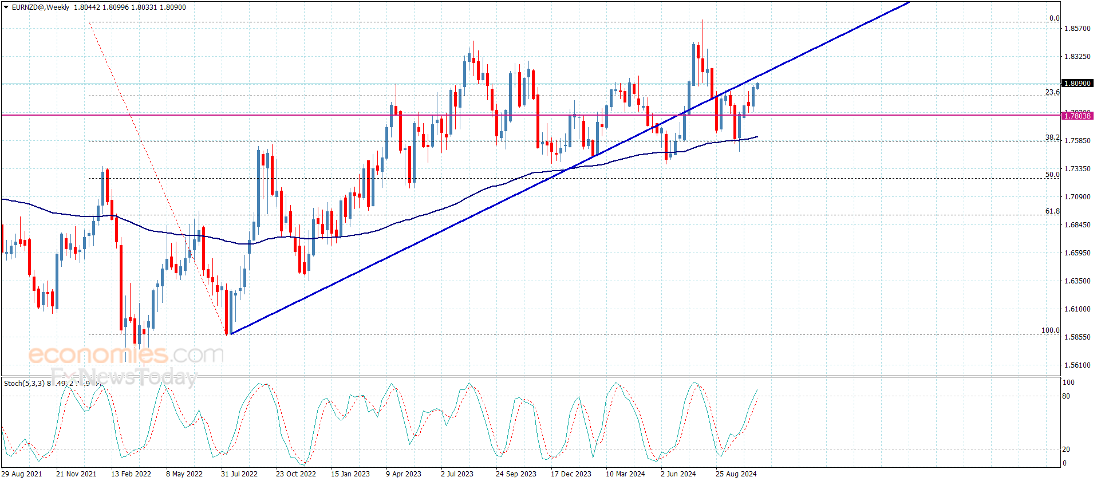Click the 1.56100 price axis value

click(x=1077, y=365)
